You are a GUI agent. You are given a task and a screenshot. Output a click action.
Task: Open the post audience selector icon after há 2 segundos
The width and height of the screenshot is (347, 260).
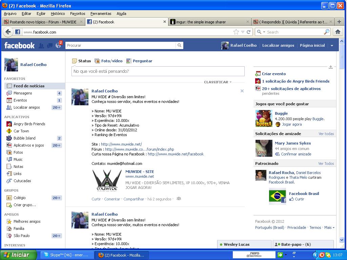(x=179, y=198)
